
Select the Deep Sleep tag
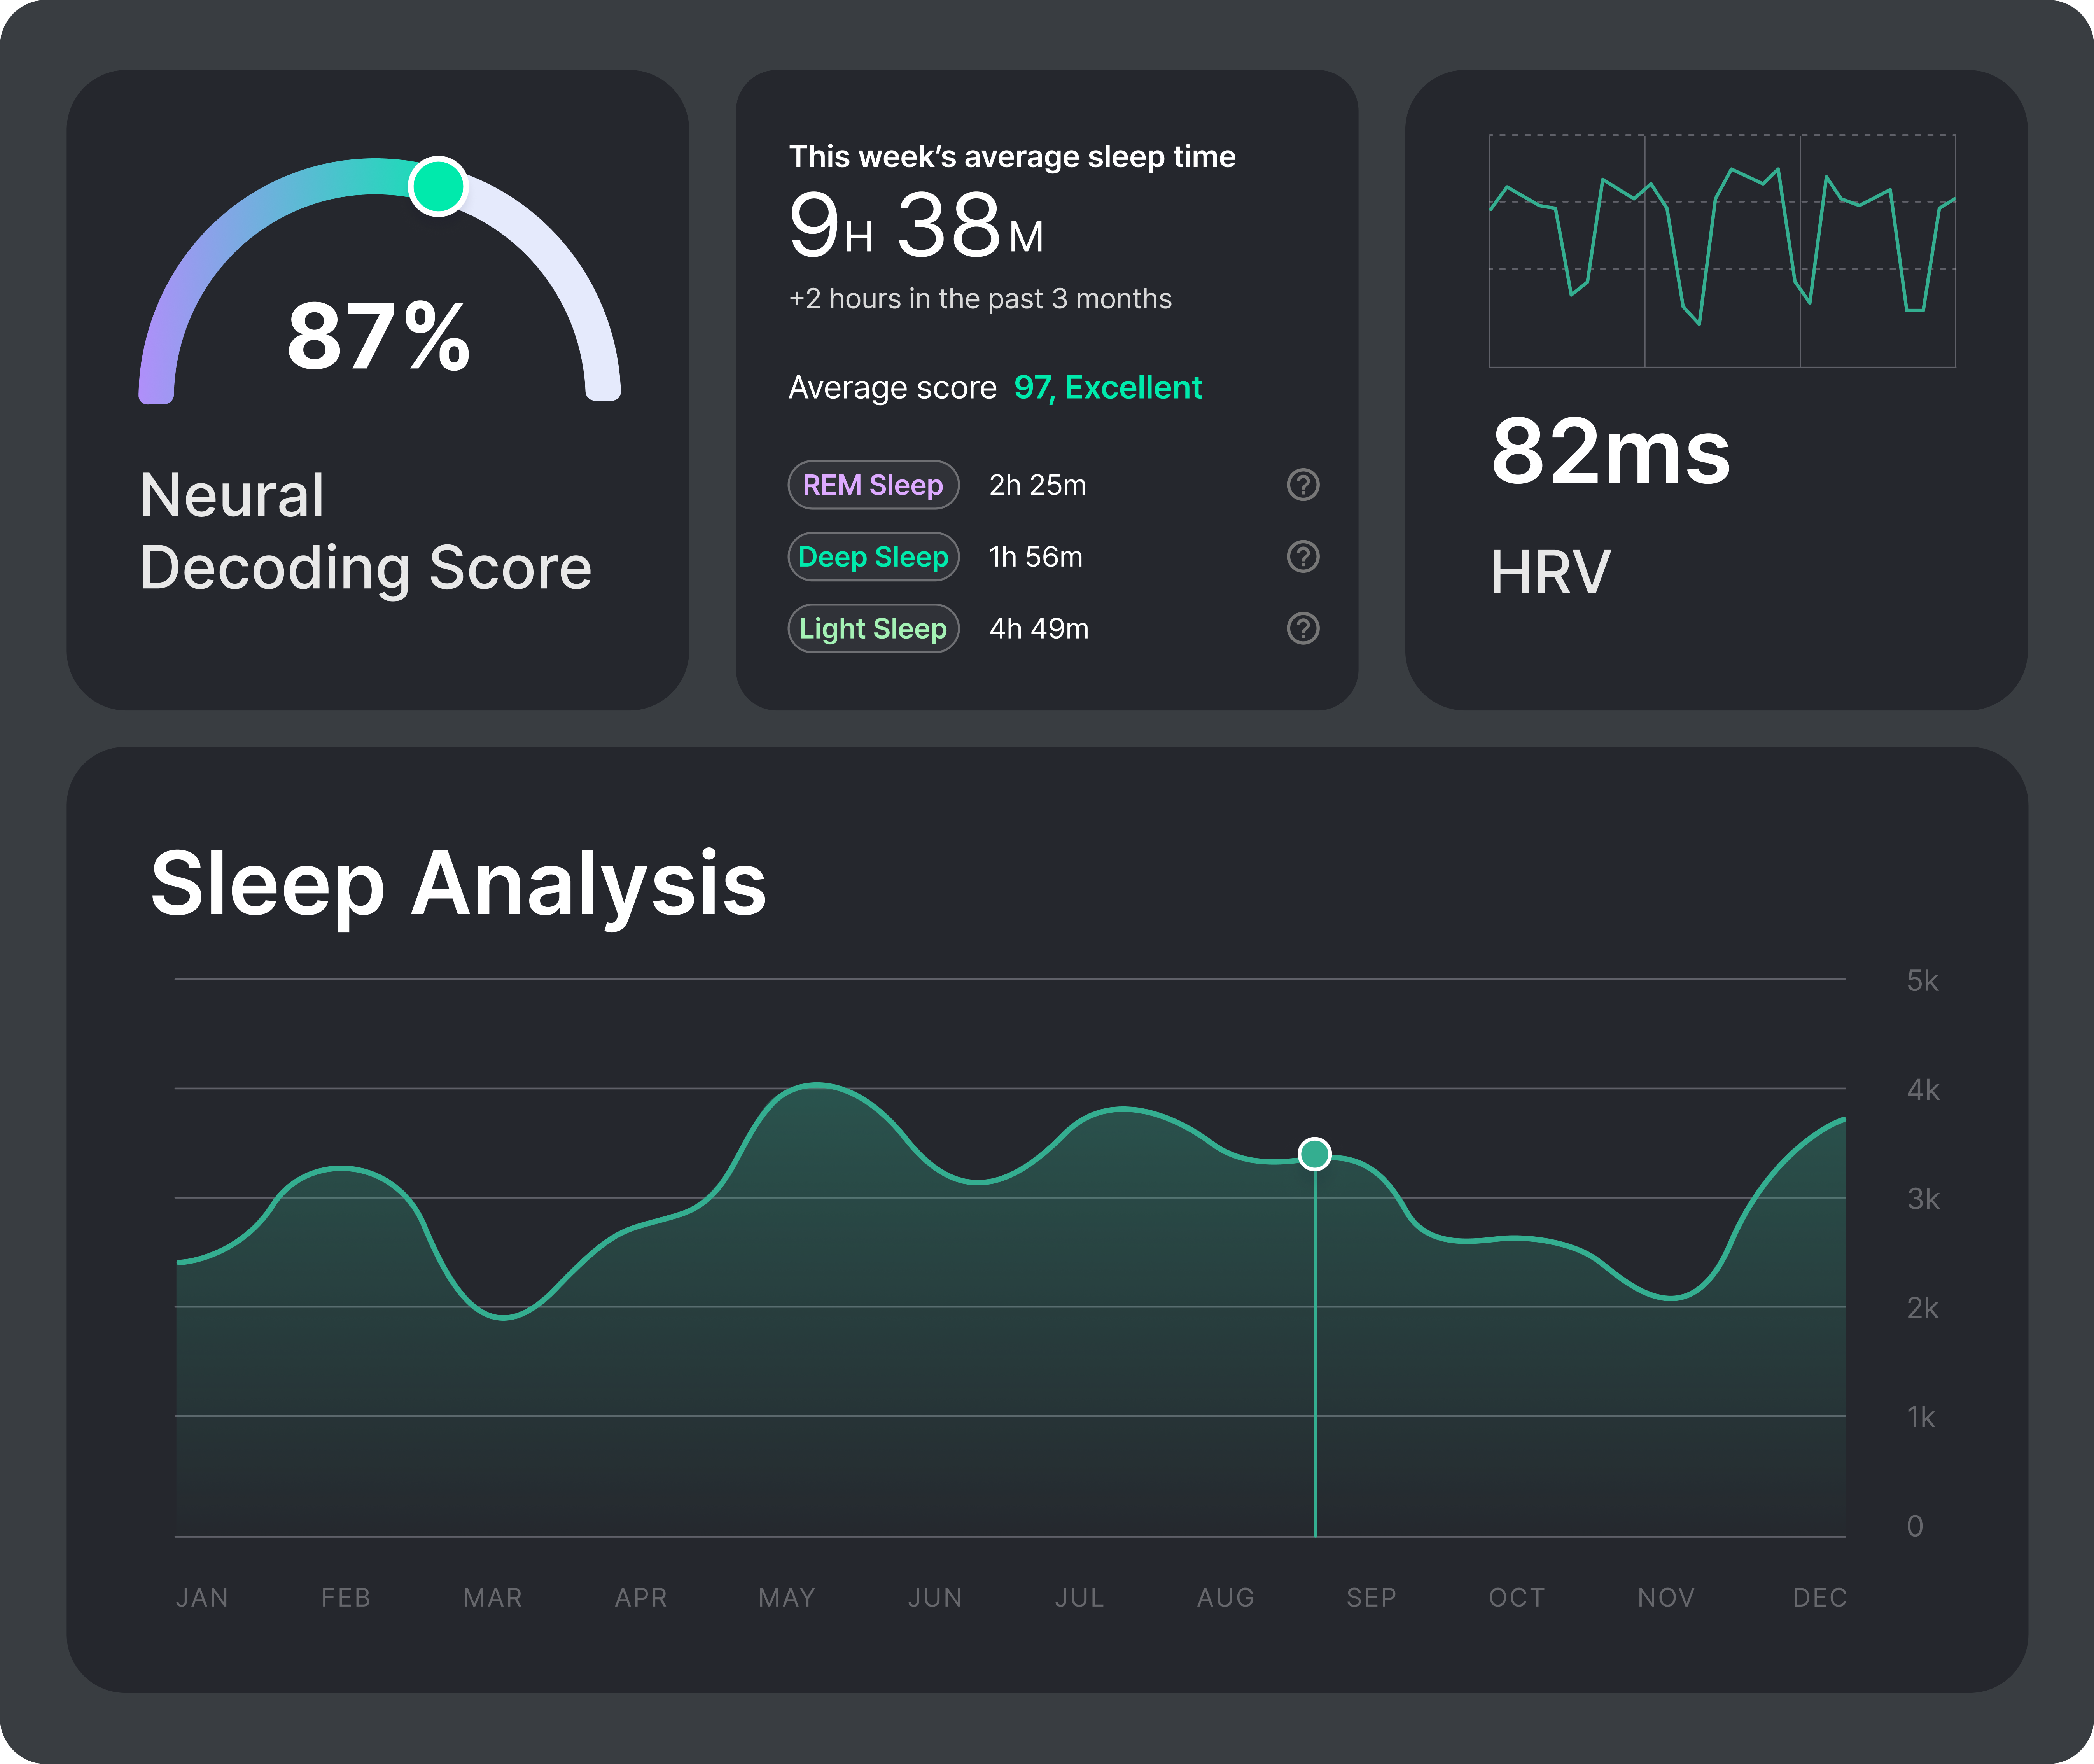873,557
